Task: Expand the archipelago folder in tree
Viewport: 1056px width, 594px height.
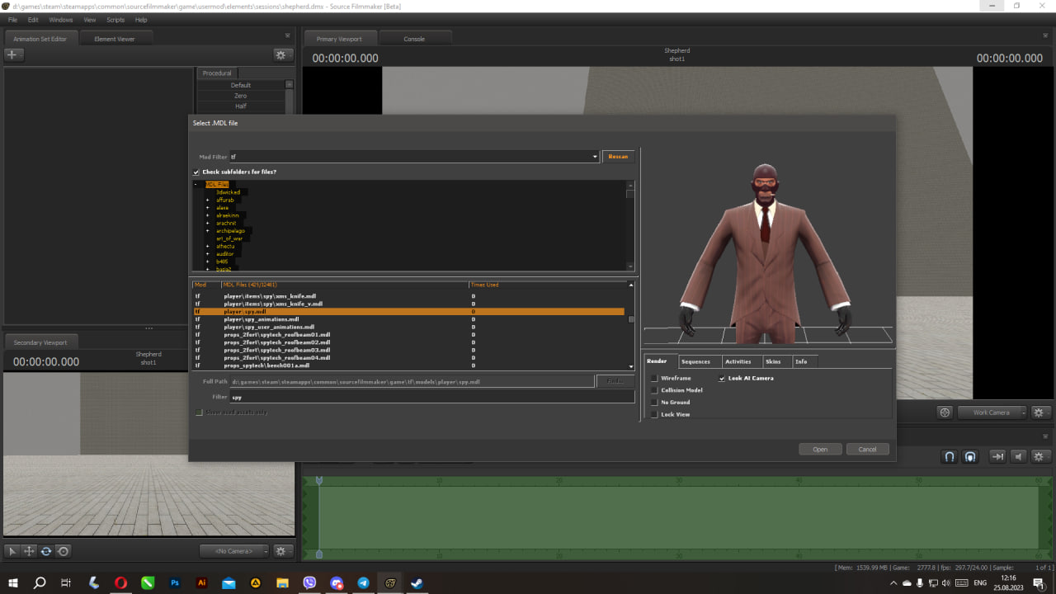Action: tap(208, 231)
